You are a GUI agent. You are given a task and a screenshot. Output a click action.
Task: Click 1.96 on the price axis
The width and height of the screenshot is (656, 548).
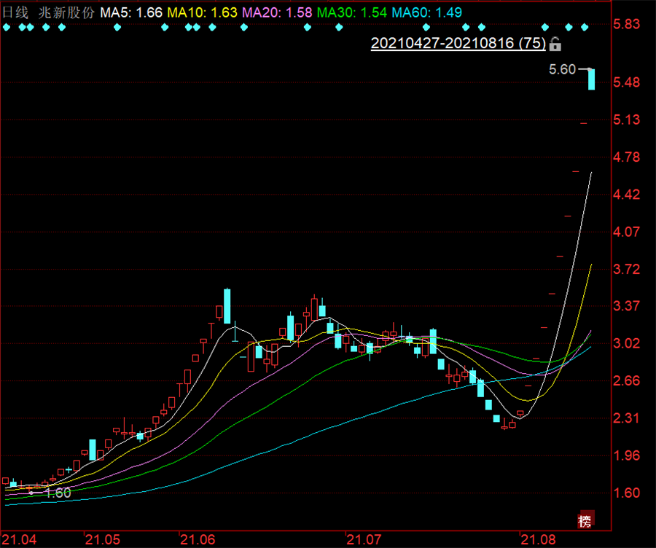coord(626,455)
